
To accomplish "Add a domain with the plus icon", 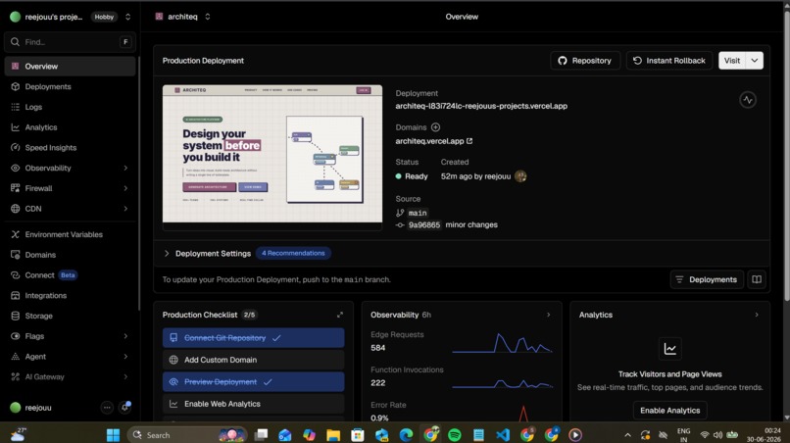I will [x=435, y=127].
